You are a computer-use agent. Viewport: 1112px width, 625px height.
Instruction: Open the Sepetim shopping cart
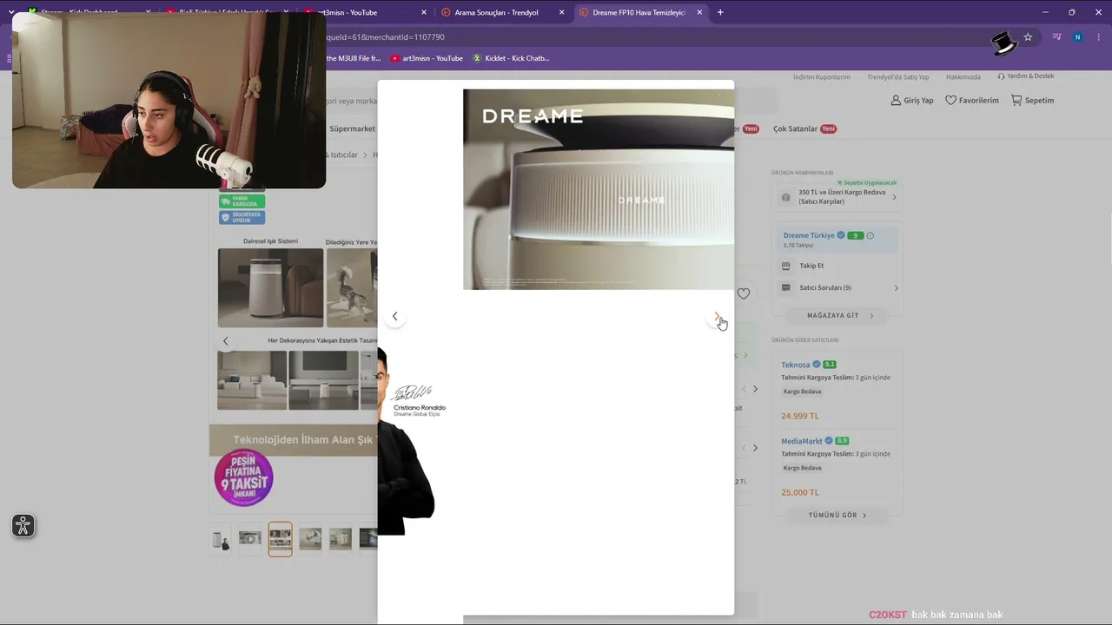click(1032, 101)
